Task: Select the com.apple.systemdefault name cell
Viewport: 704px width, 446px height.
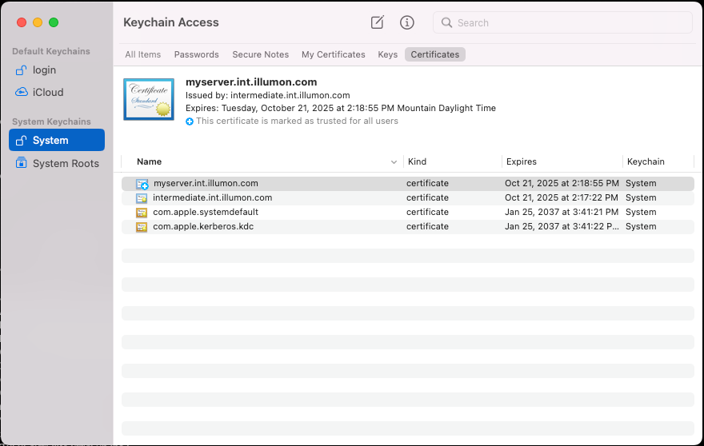Action: 205,212
